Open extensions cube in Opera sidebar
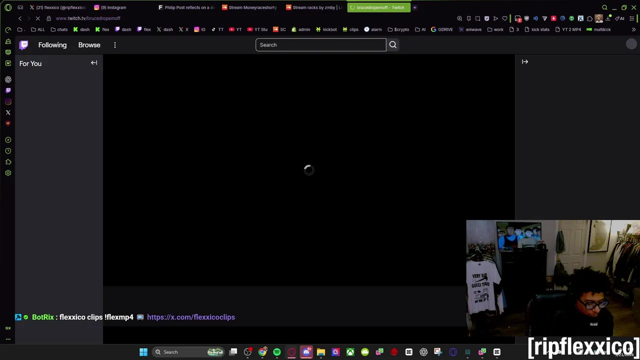Screen dimensions: 640x360 point(8,162)
